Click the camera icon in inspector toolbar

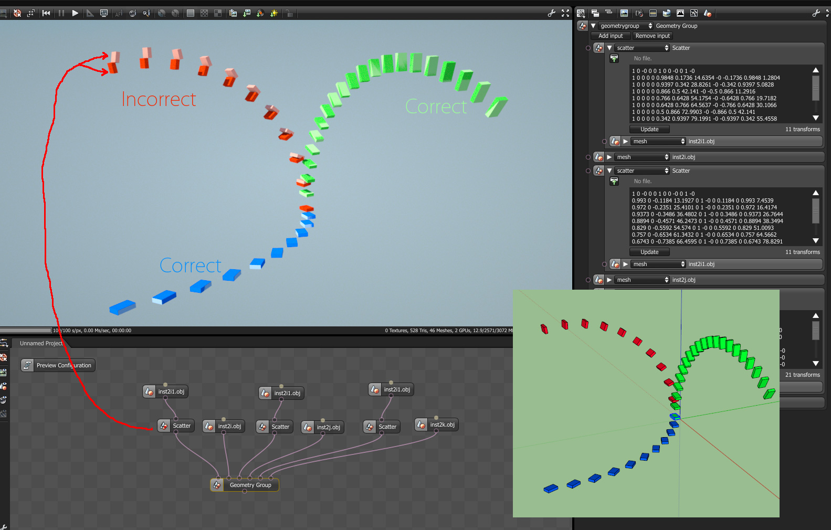pyautogui.click(x=639, y=13)
